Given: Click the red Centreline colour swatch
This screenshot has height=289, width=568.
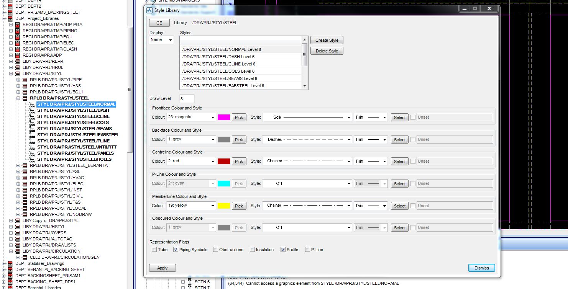Looking at the screenshot, I should 224,161.
